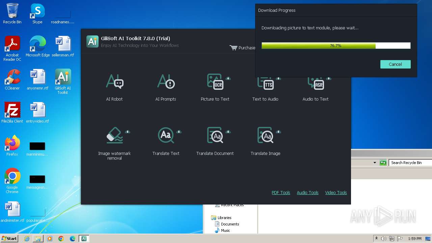Viewport: 432px width, 243px height.
Task: Open address bar dropdown in Explorer window
Action: 375,163
